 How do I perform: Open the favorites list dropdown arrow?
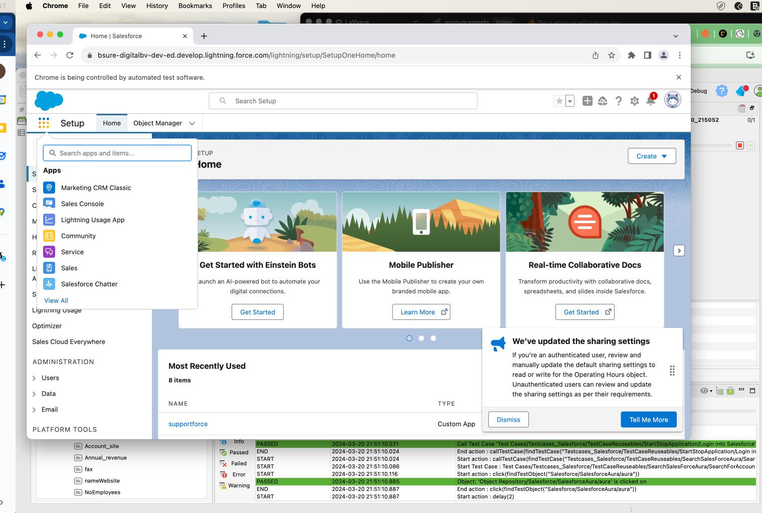point(570,101)
